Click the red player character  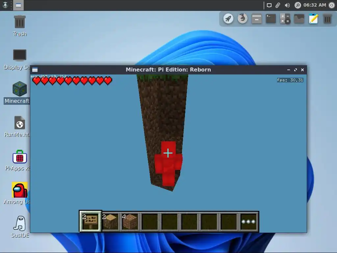(x=168, y=163)
